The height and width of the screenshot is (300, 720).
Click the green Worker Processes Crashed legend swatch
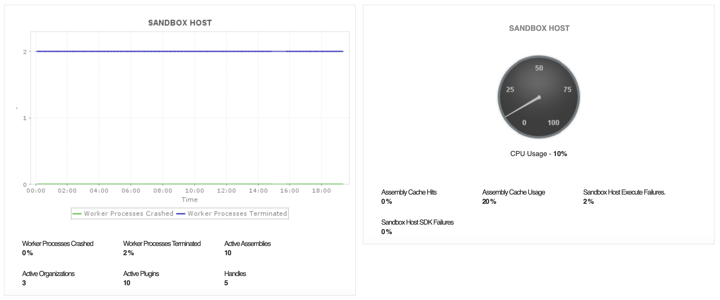[77, 214]
